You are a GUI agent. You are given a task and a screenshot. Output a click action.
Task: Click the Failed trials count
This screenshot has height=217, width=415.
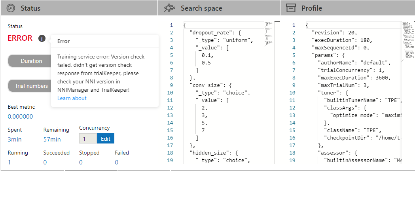[116, 162]
